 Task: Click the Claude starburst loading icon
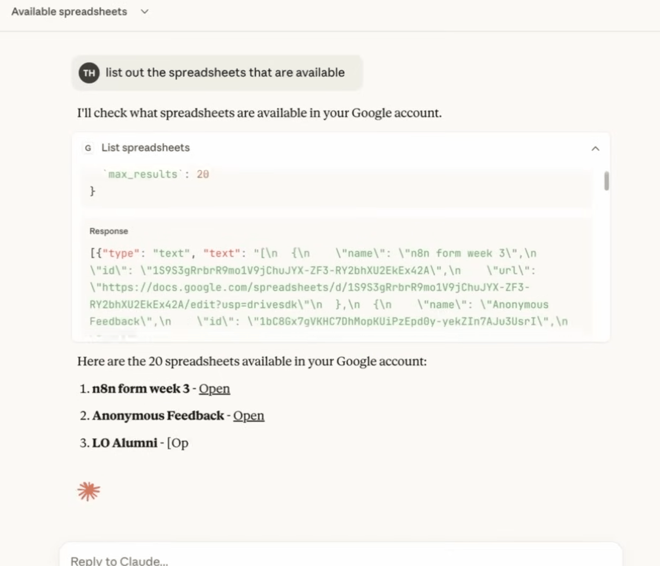(x=89, y=491)
